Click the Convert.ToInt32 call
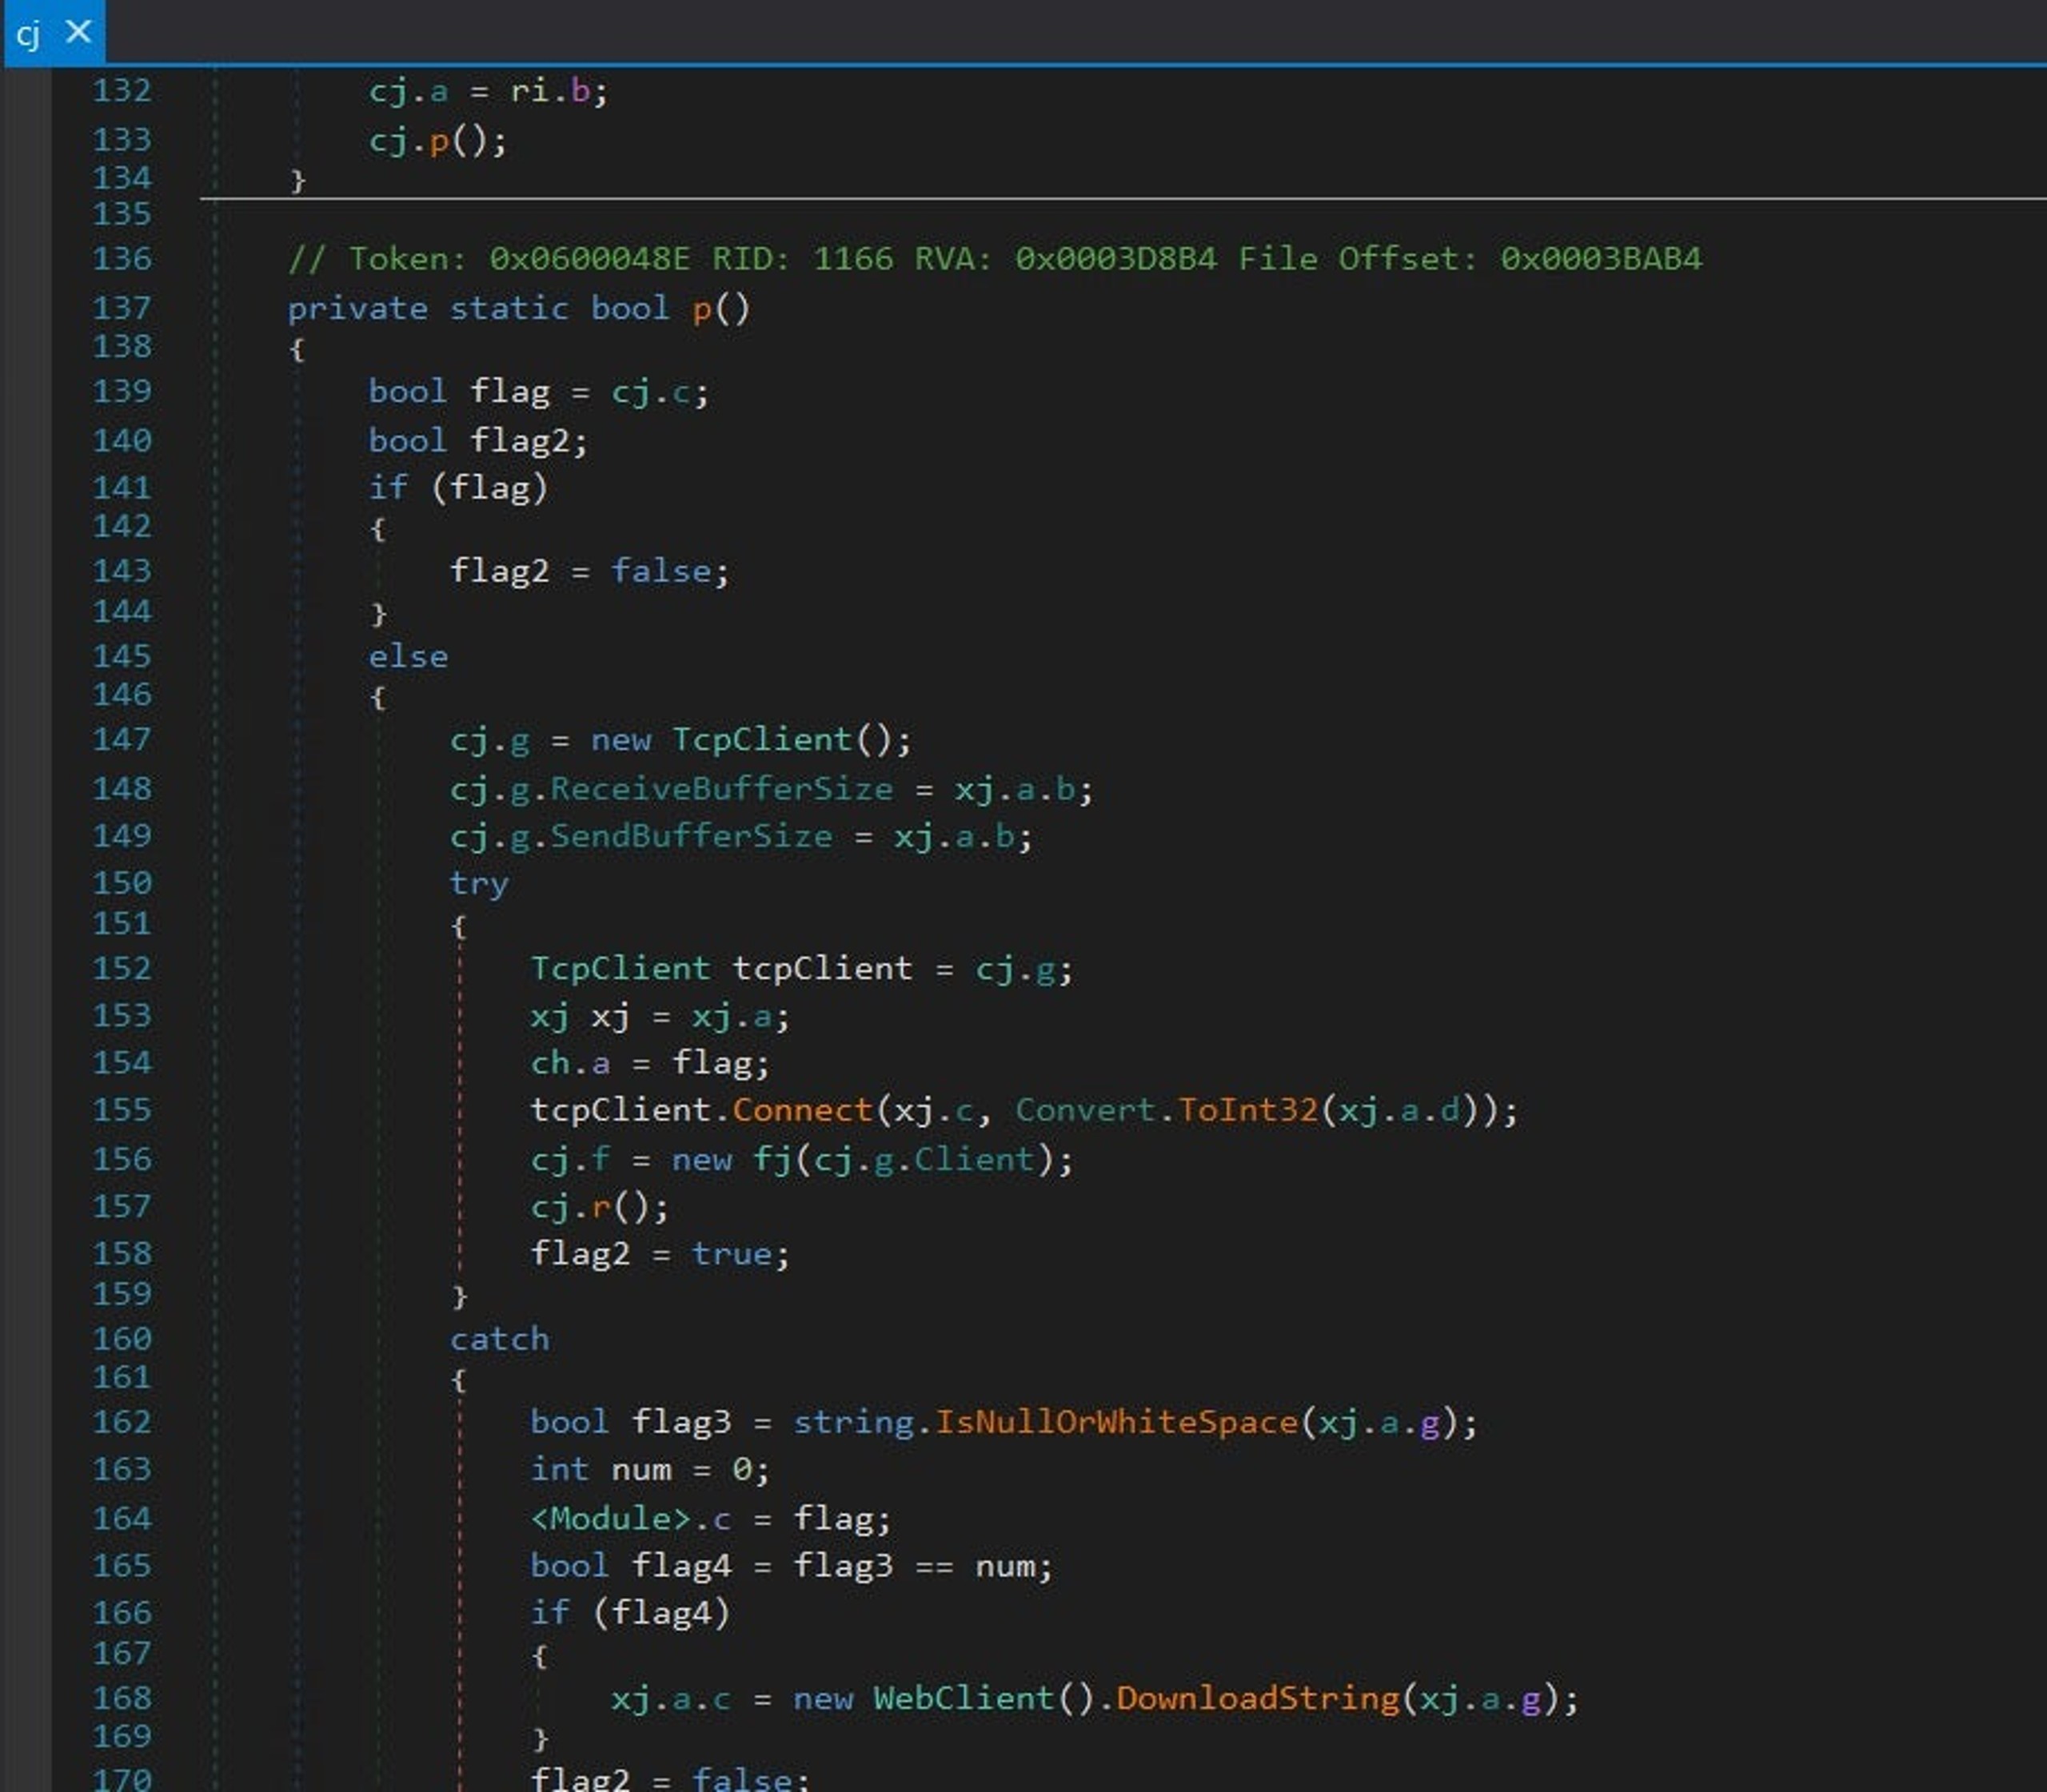 coord(1166,1110)
